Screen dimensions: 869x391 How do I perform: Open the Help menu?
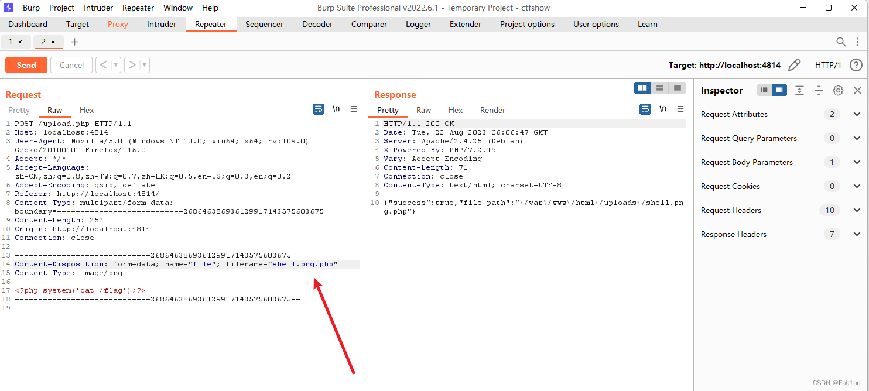coord(210,8)
